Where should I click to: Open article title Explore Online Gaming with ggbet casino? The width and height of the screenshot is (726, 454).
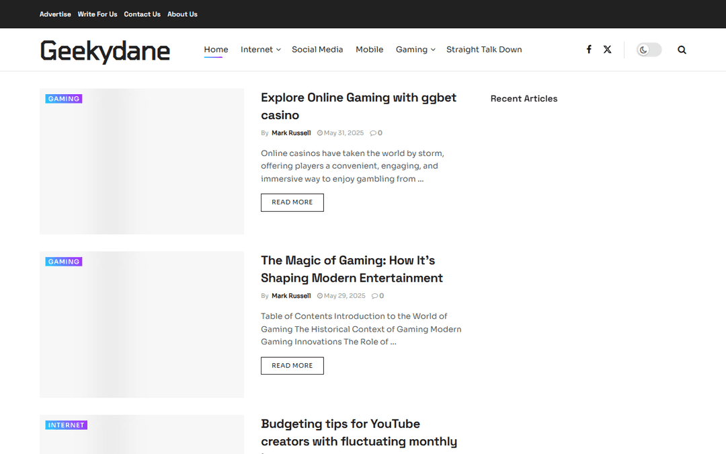coord(358,106)
